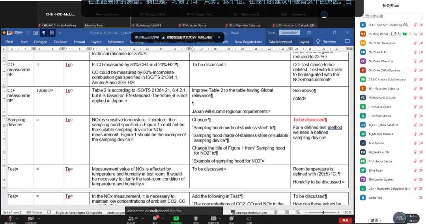Expand video options arrow next to camera
This screenshot has height=224, width=426.
(x=39, y=218)
